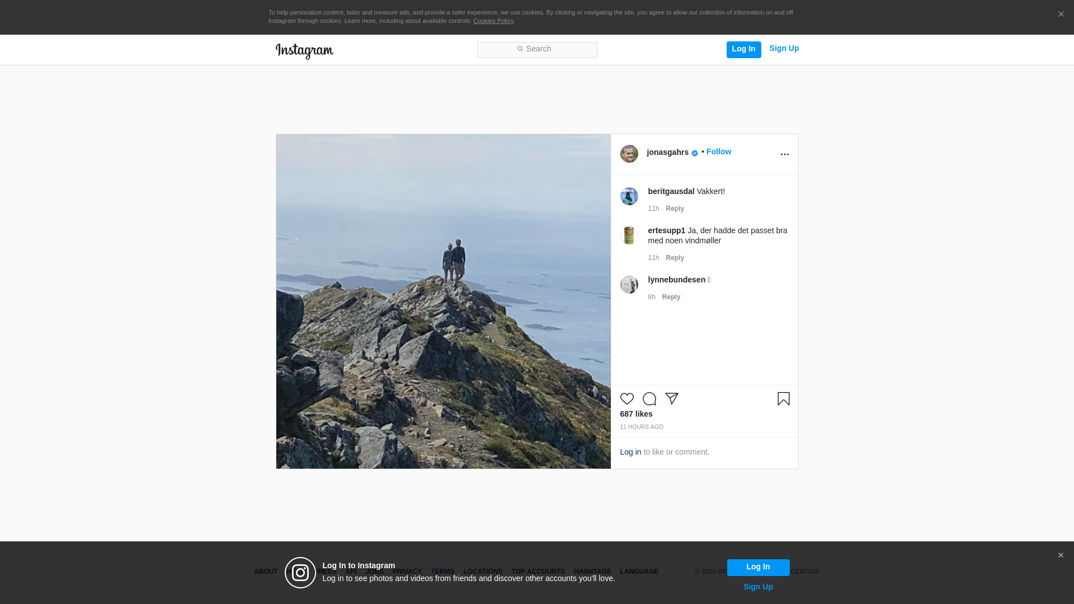Reply to beritgausdal's comment
Viewport: 1074px width, 604px height.
tap(675, 209)
